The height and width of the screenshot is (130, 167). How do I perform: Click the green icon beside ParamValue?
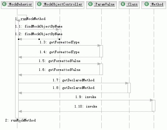pyautogui.click(x=90, y=4)
